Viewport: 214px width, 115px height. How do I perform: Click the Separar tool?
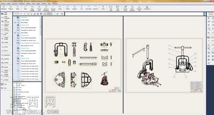75,8
